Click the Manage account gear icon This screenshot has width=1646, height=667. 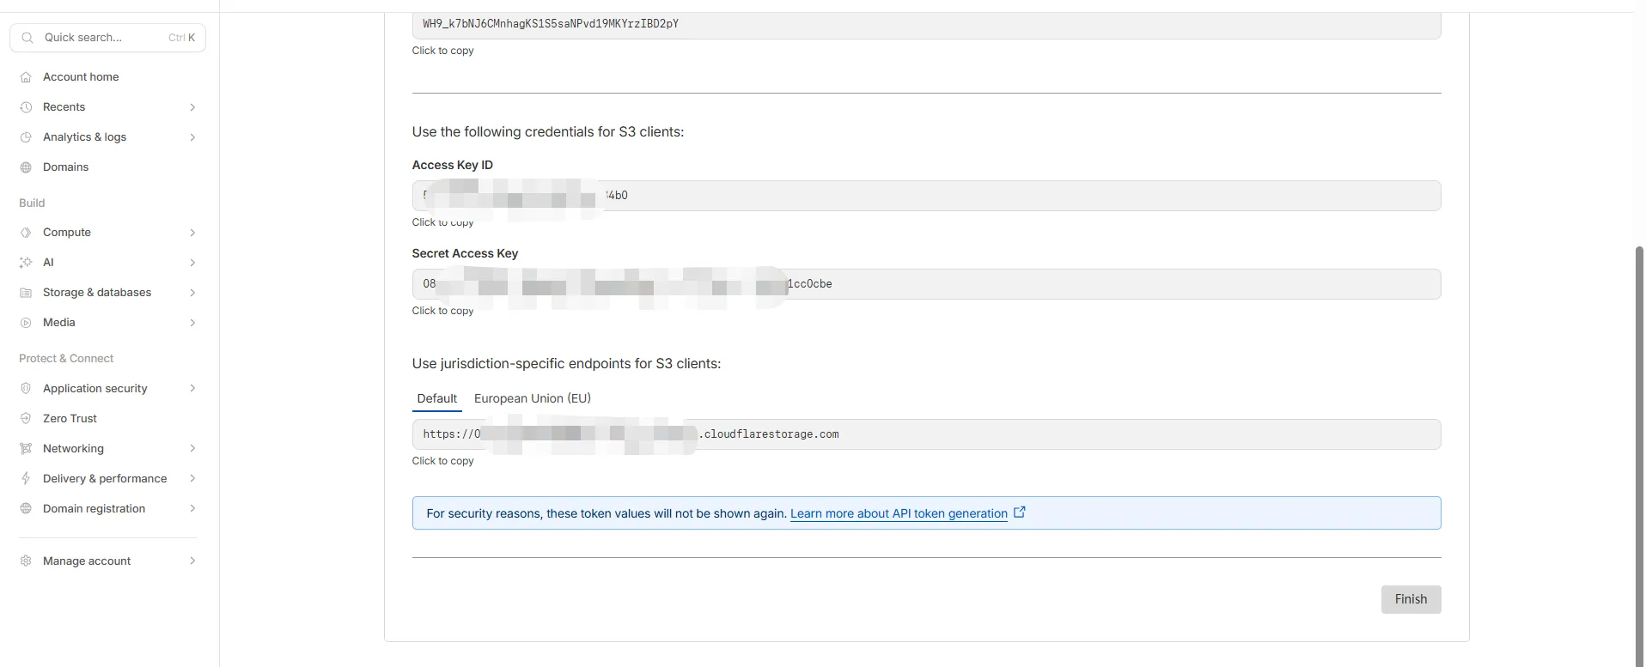pos(26,561)
